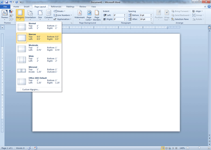Adjust the Spacing Before spinner arrows
Screen dimensions: 211x150
point(151,15)
